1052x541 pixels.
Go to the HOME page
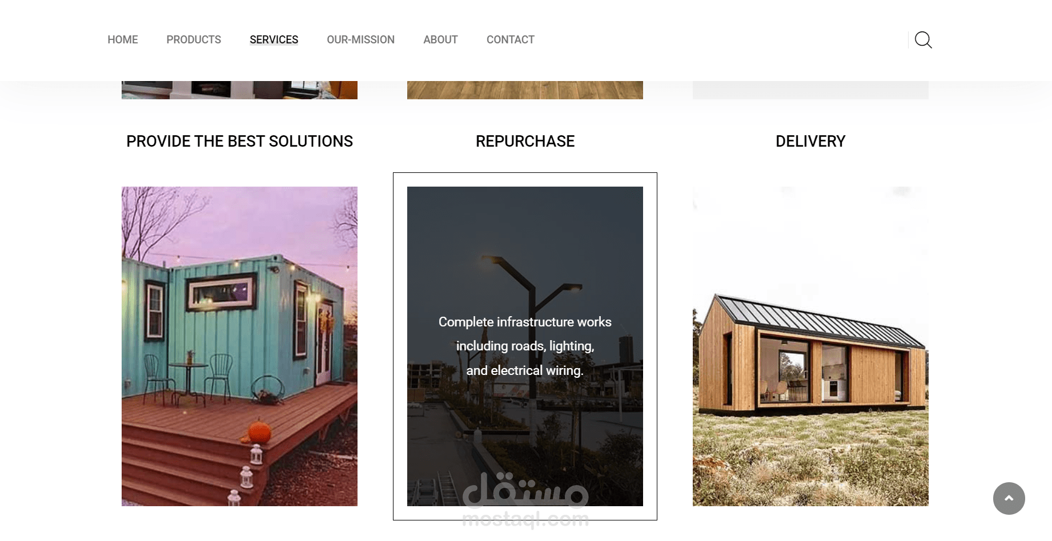pos(123,40)
